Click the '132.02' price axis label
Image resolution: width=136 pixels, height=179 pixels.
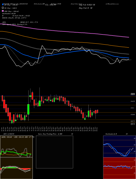(133, 114)
